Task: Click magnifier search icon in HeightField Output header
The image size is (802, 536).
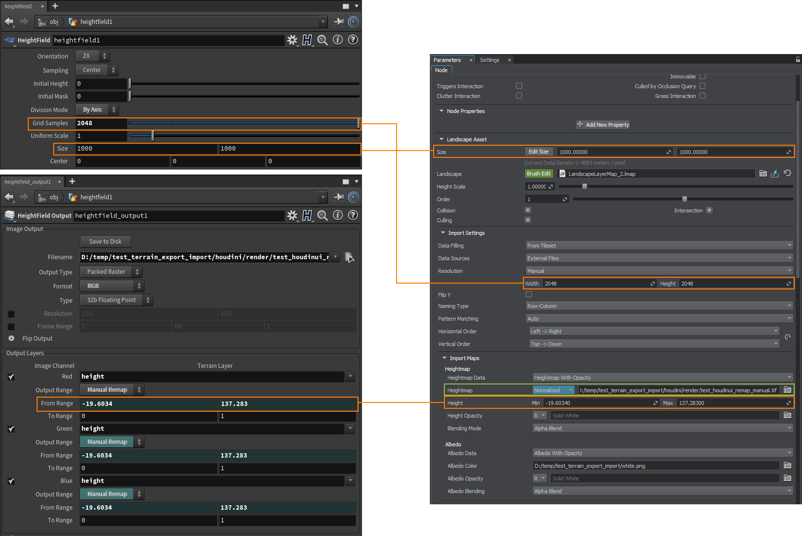Action: [x=322, y=215]
